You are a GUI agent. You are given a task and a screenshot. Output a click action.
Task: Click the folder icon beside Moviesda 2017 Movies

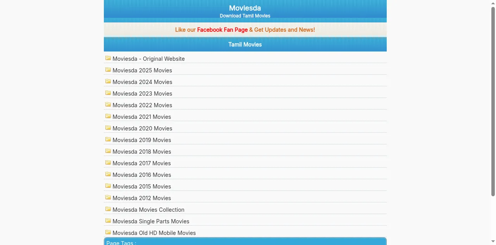108,163
